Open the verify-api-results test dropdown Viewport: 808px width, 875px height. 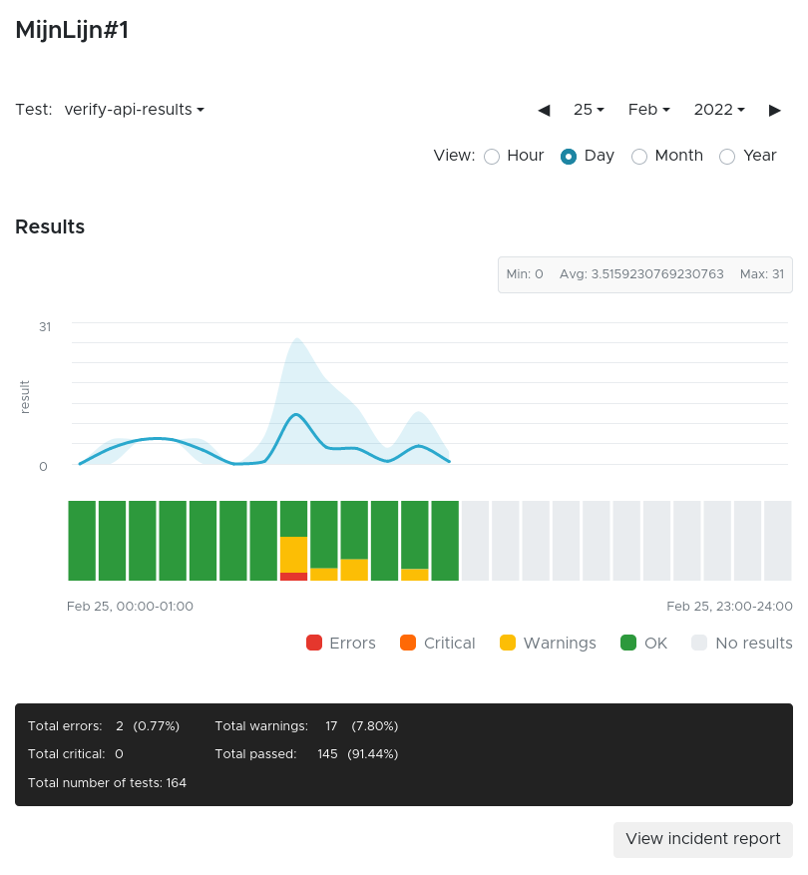(x=135, y=110)
